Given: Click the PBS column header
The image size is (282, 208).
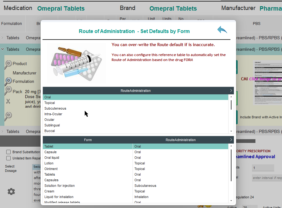Looking at the screenshot, I should click(256, 23).
